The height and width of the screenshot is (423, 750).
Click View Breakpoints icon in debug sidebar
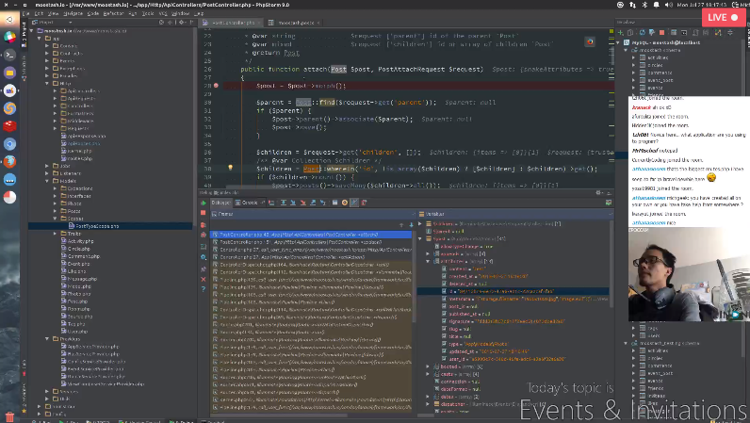204,225
